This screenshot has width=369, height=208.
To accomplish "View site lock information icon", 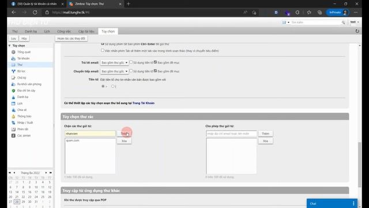I will point(47,12).
